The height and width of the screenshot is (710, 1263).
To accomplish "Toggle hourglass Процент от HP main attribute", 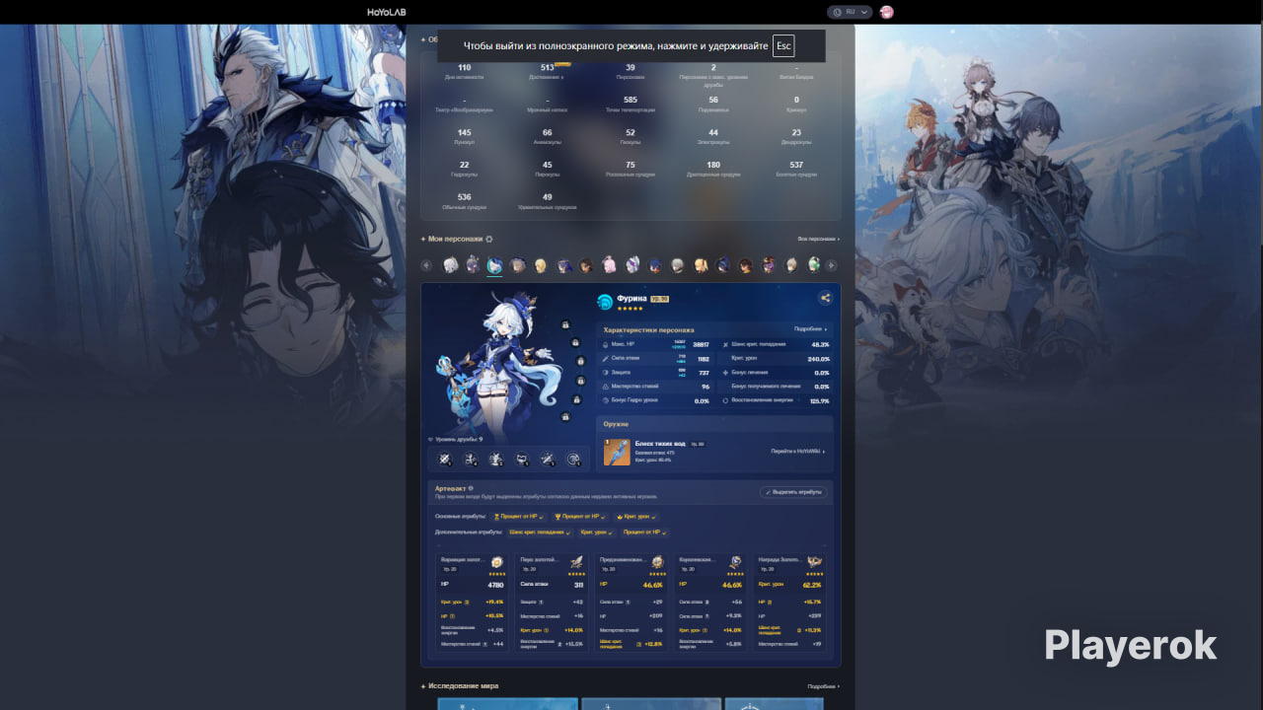I will (519, 517).
